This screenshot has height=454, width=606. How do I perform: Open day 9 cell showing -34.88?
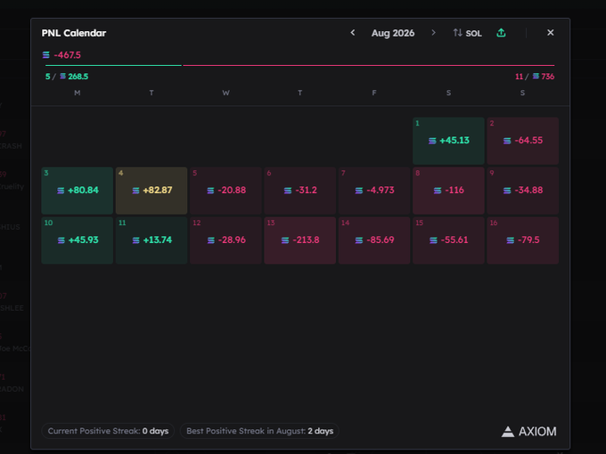[x=522, y=191]
